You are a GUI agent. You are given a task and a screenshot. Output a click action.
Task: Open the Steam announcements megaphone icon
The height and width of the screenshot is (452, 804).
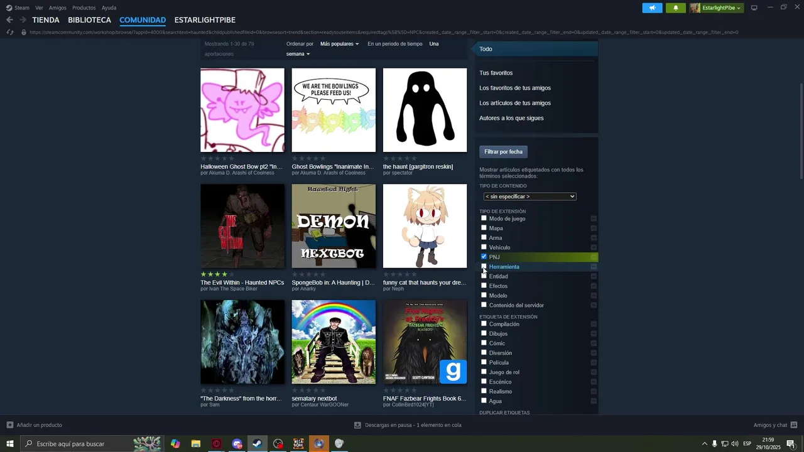pyautogui.click(x=652, y=8)
